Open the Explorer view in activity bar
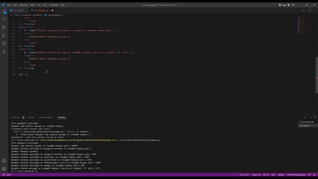The image size is (318, 179). pos(4,11)
